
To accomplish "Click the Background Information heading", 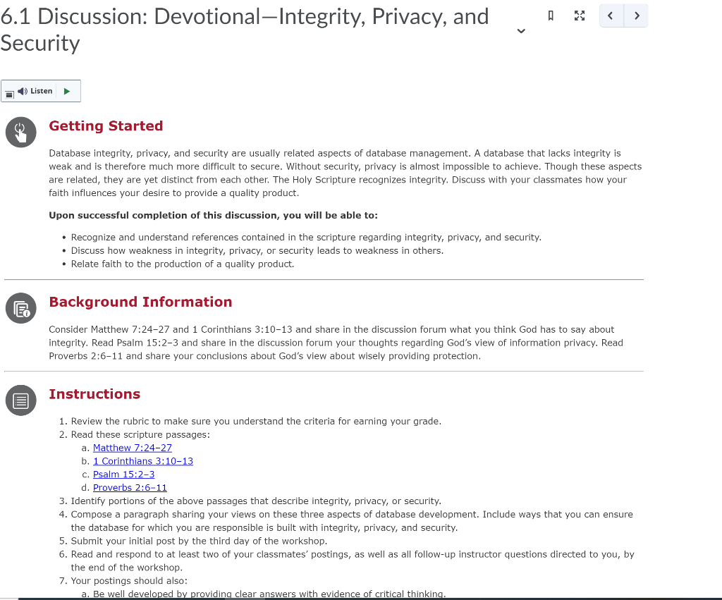I will (140, 302).
